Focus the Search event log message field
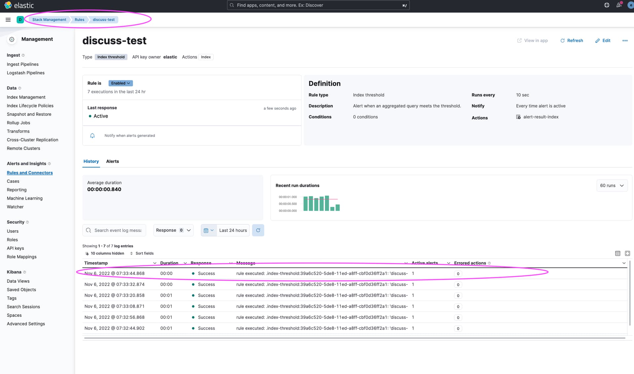Image resolution: width=634 pixels, height=374 pixels. [x=115, y=230]
